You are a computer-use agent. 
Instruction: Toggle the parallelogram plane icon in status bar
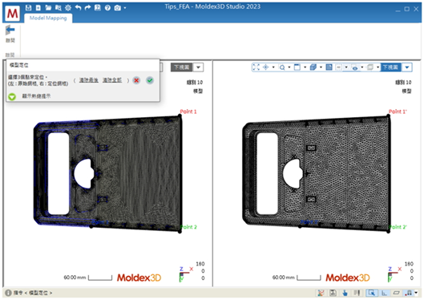397,293
